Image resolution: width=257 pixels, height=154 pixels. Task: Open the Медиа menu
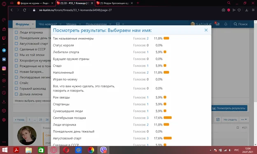coord(71,24)
